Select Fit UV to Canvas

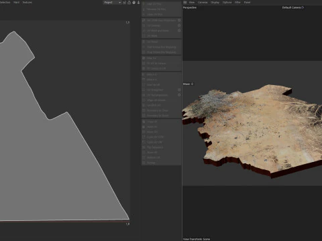pyautogui.click(x=161, y=63)
